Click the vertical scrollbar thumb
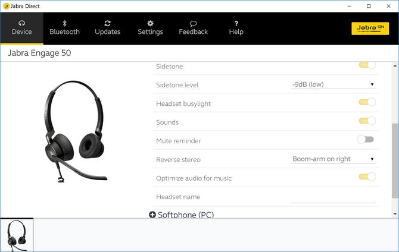399x252 pixels. 395,160
